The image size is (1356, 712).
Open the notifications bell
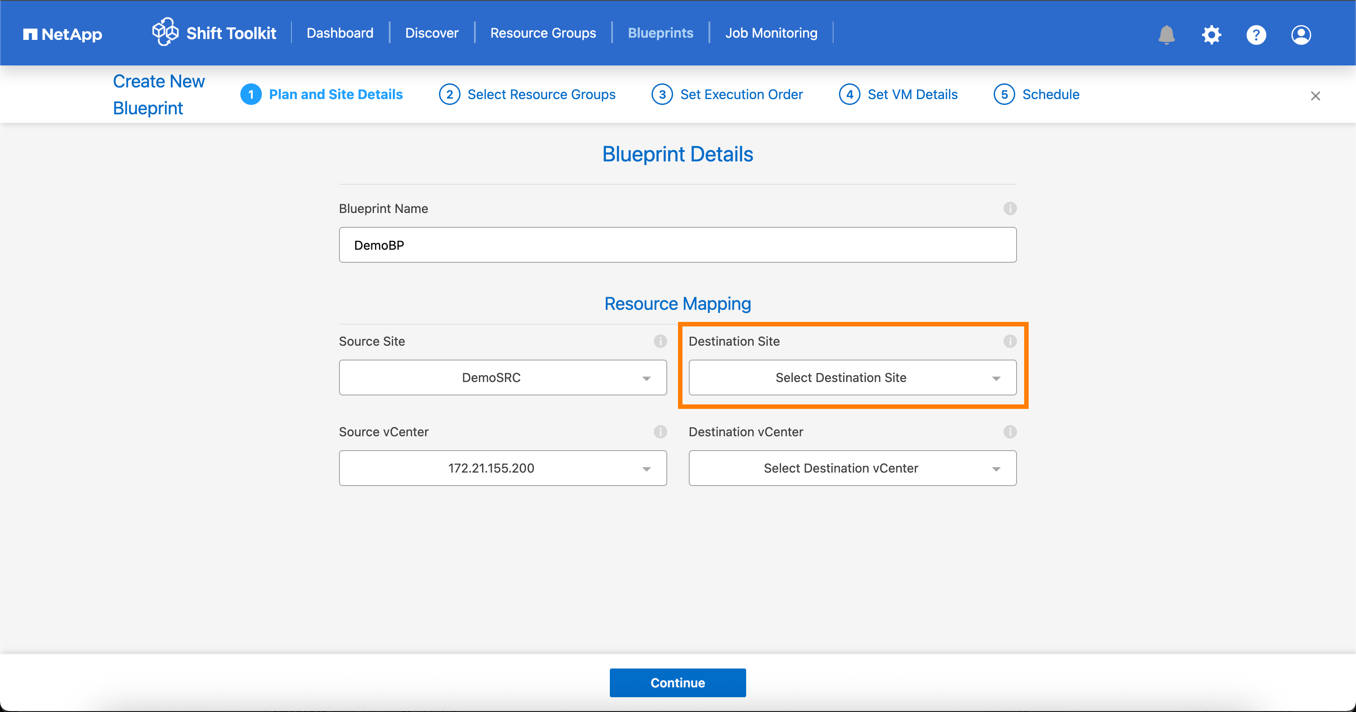point(1166,35)
